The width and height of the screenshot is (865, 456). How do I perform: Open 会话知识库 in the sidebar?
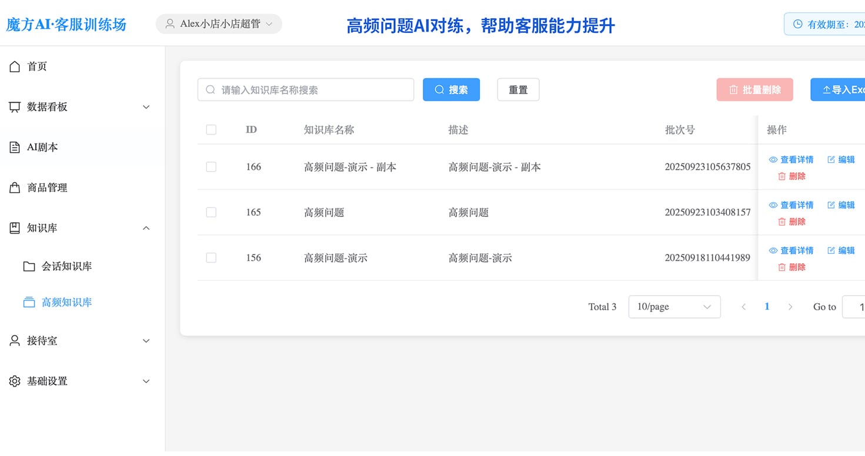click(66, 266)
